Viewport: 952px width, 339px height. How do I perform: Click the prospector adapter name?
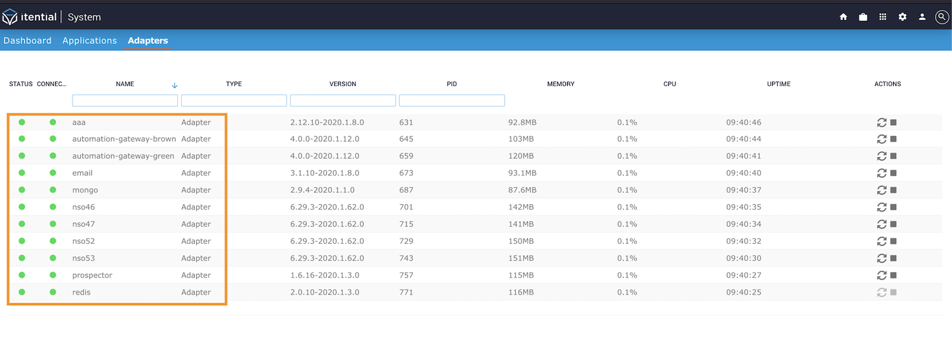[x=92, y=275]
